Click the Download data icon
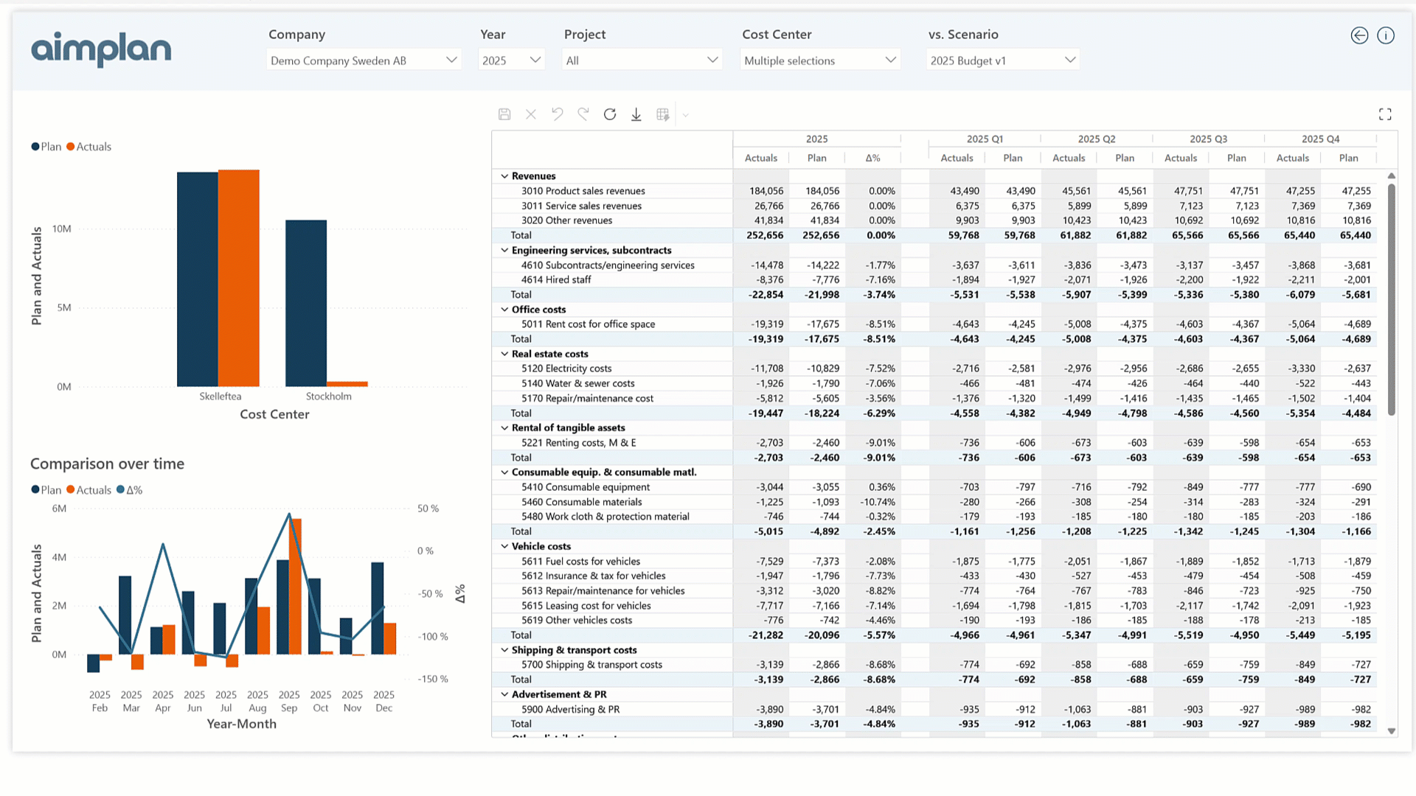1416x796 pixels. 636,114
